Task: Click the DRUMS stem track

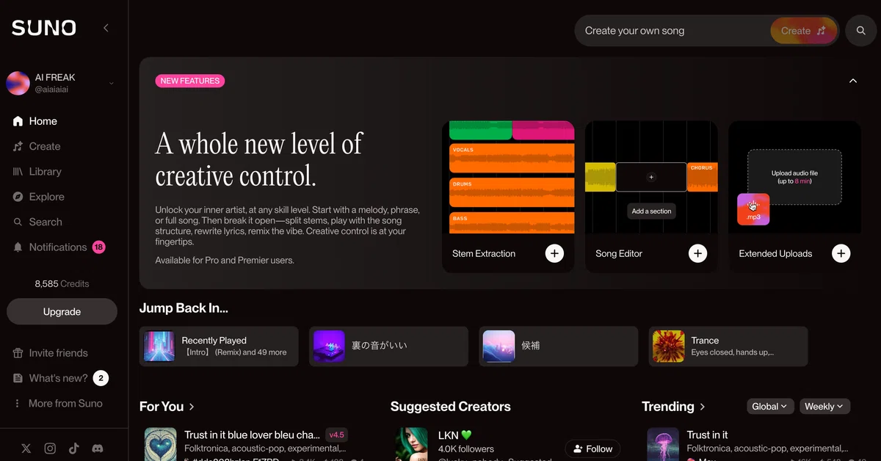Action: [x=512, y=192]
